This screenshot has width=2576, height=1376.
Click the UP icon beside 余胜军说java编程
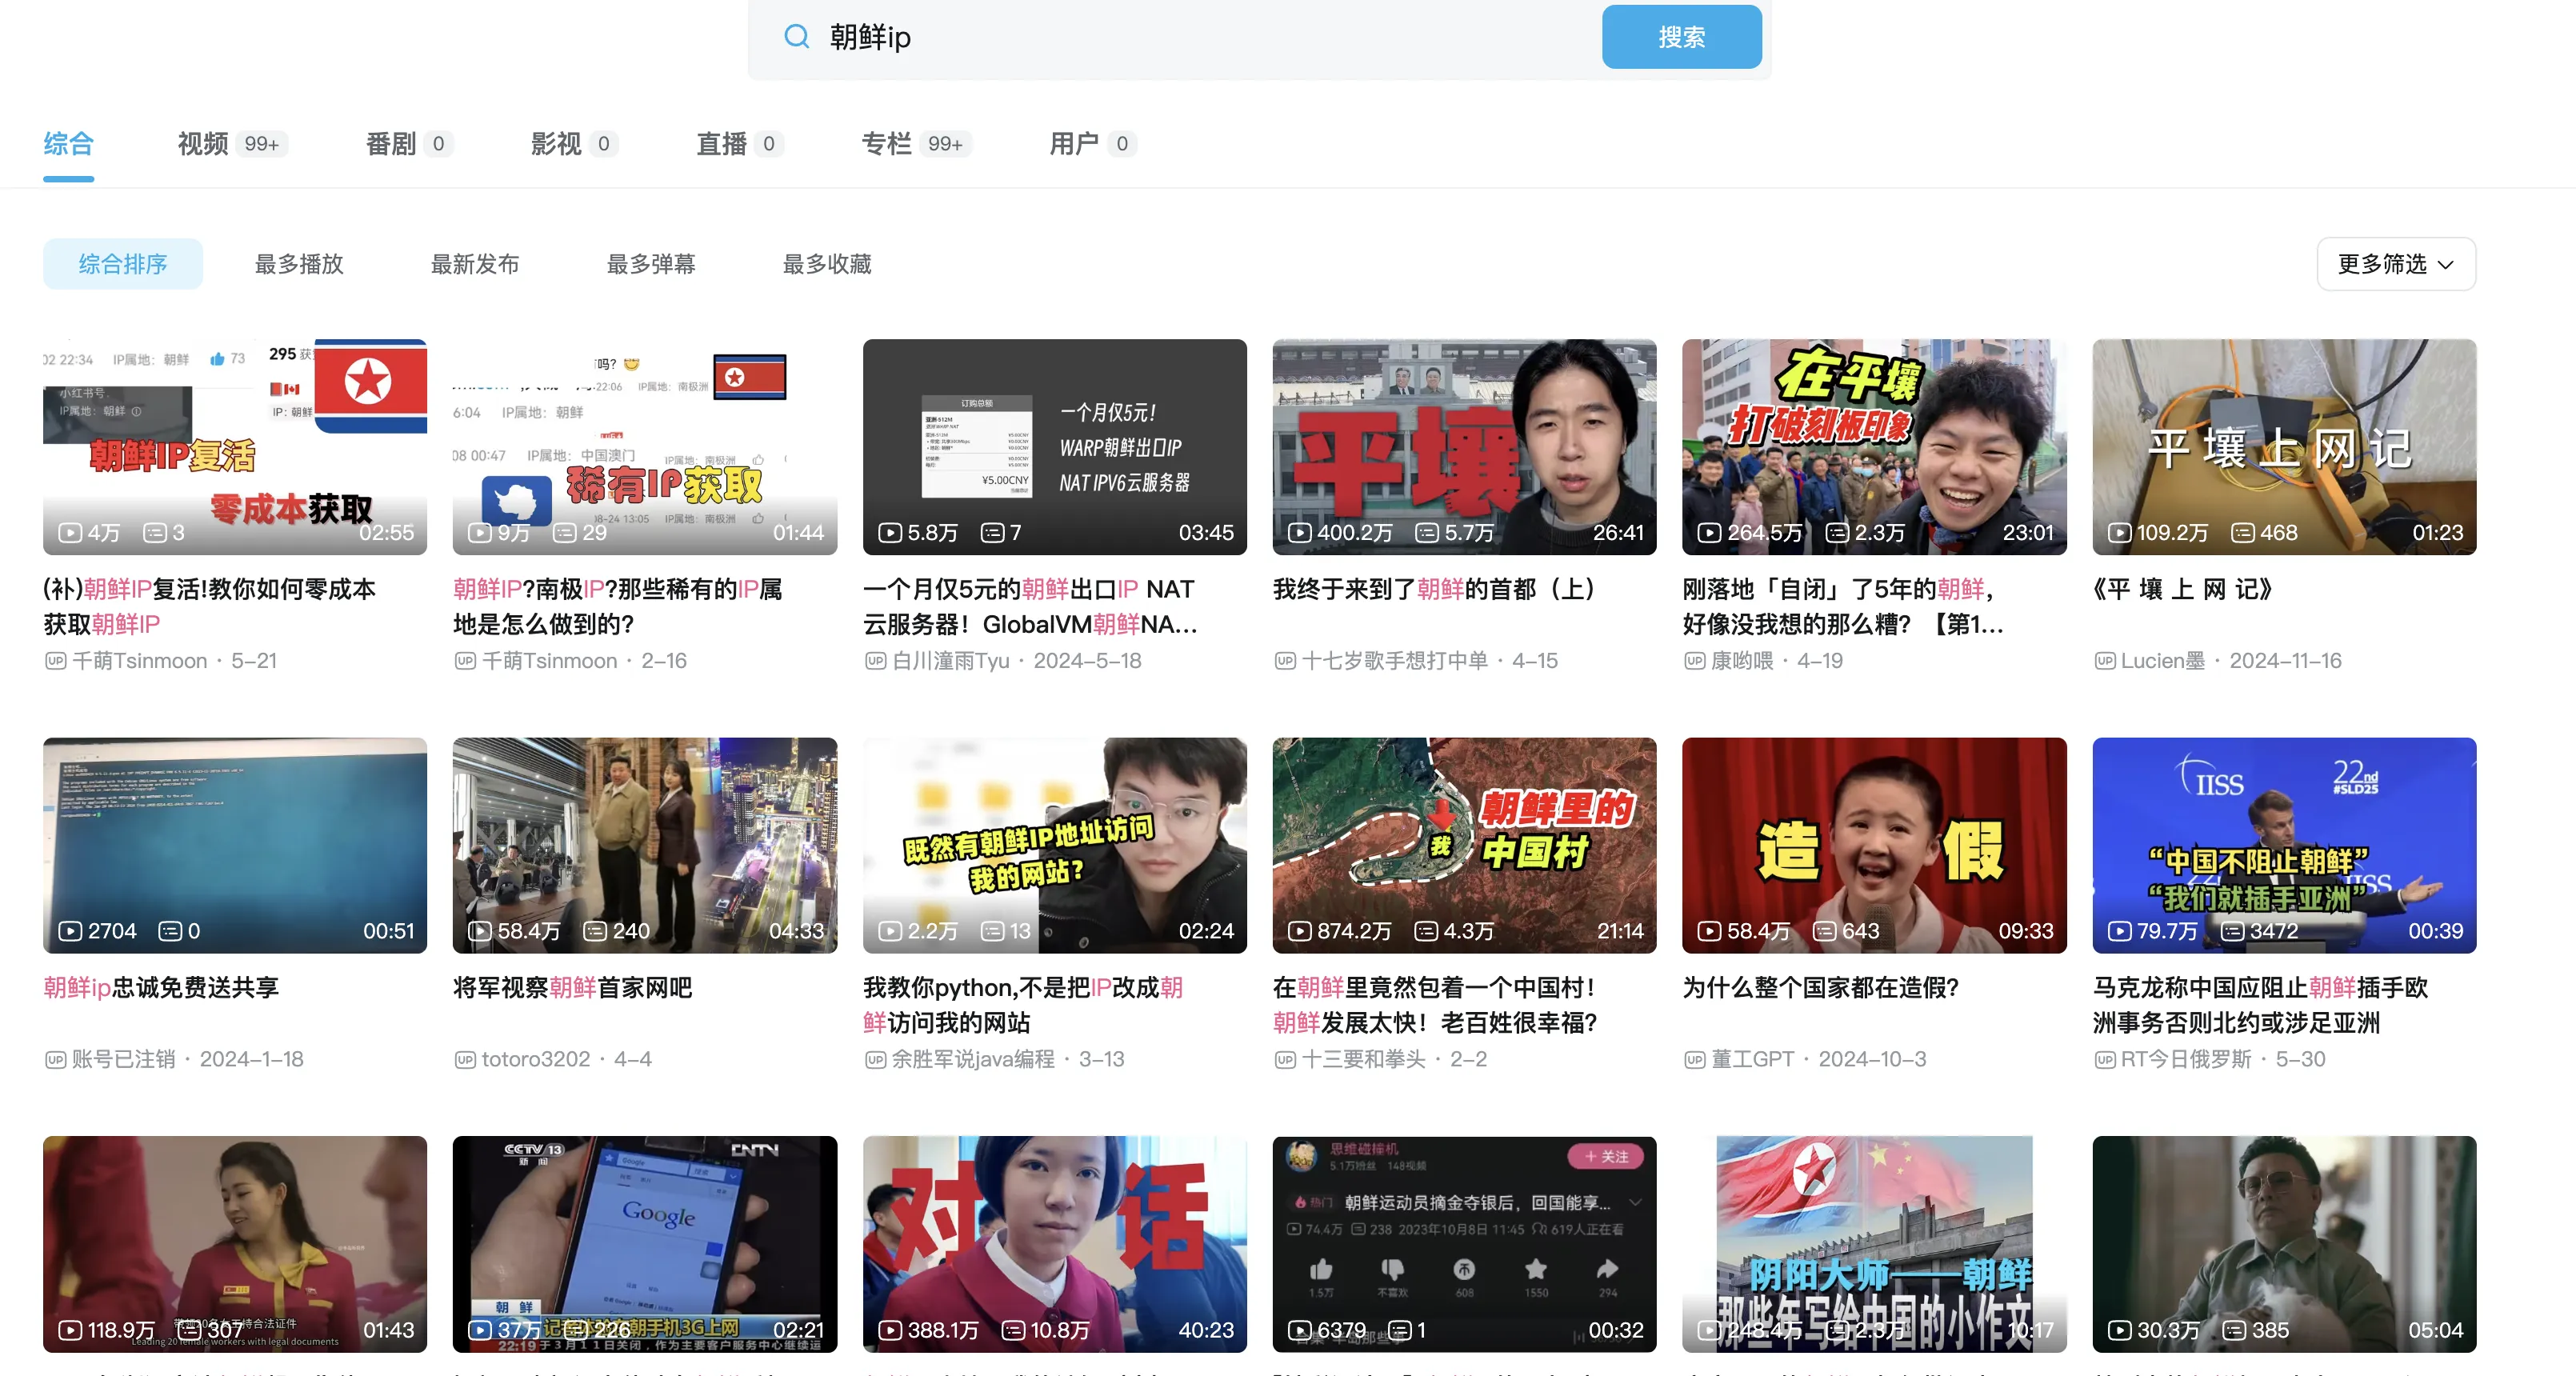coord(875,1059)
